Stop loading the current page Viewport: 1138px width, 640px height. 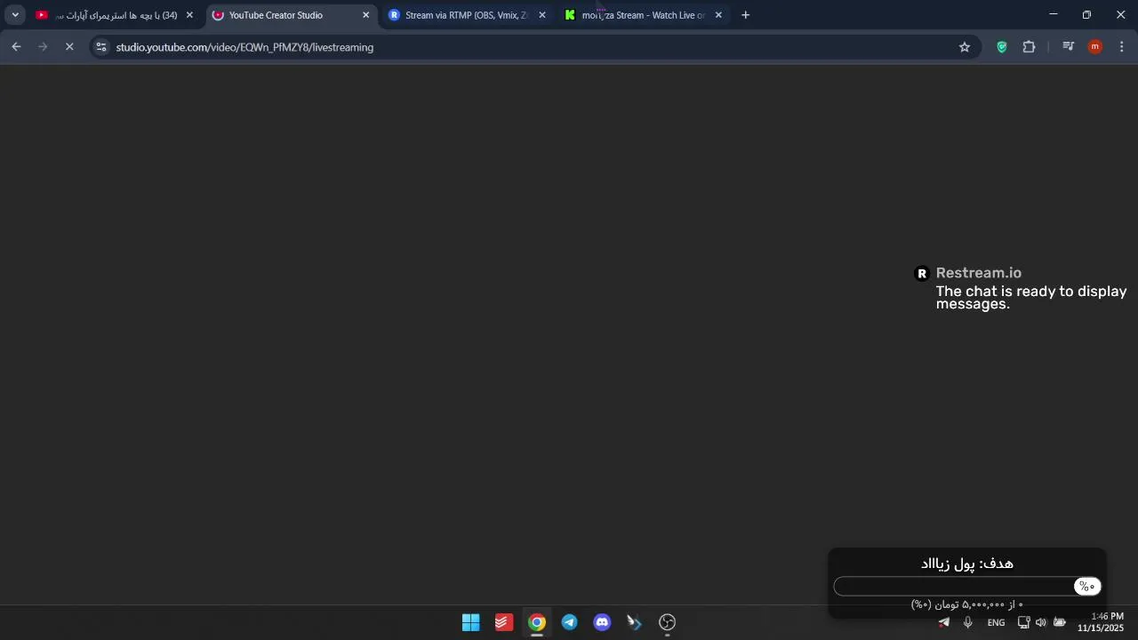[x=69, y=47]
